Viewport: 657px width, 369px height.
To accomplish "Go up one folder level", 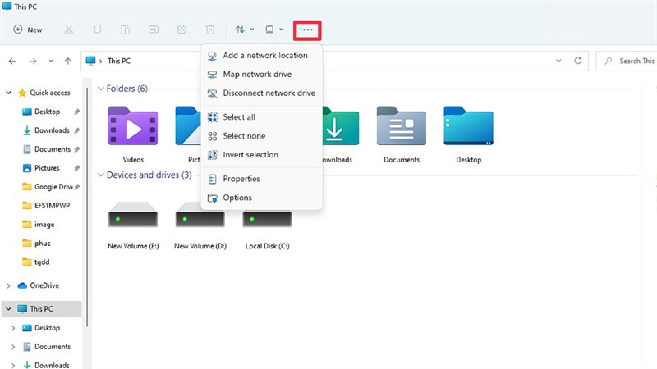I will pos(68,61).
